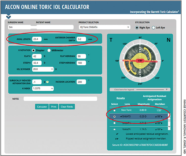Viewport: 186px width, 156px height.
Task: Click the 0.23 D magnitude value
Action: [143, 117]
